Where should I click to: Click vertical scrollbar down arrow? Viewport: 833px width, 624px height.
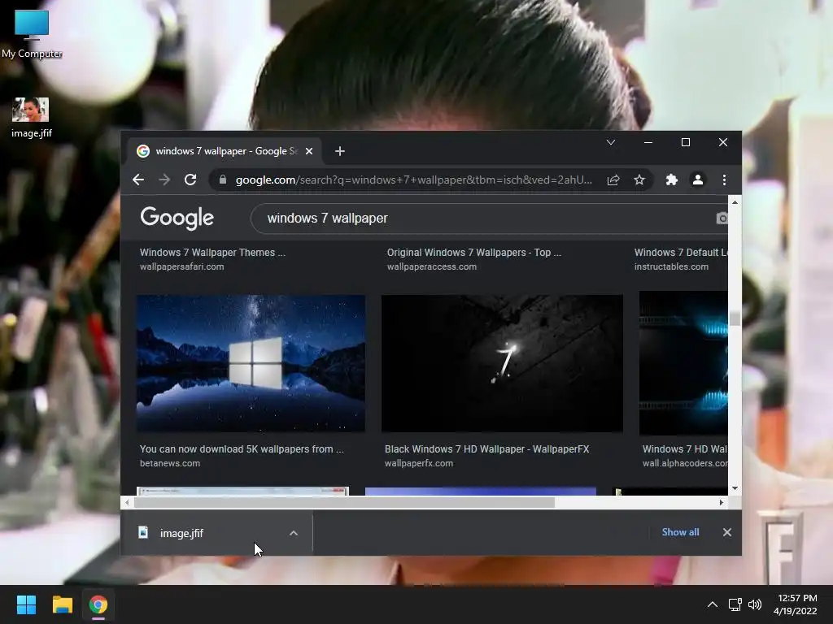735,488
